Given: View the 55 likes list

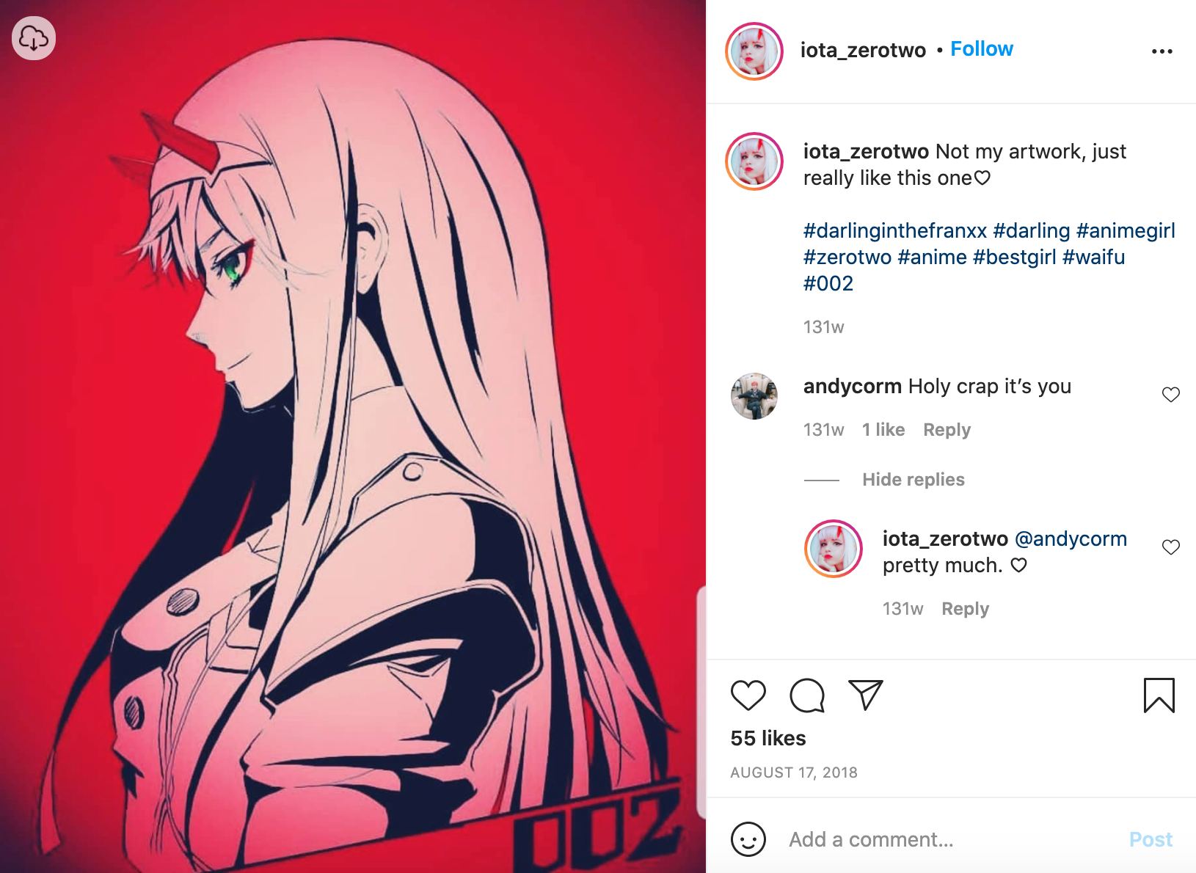Looking at the screenshot, I should tap(768, 738).
